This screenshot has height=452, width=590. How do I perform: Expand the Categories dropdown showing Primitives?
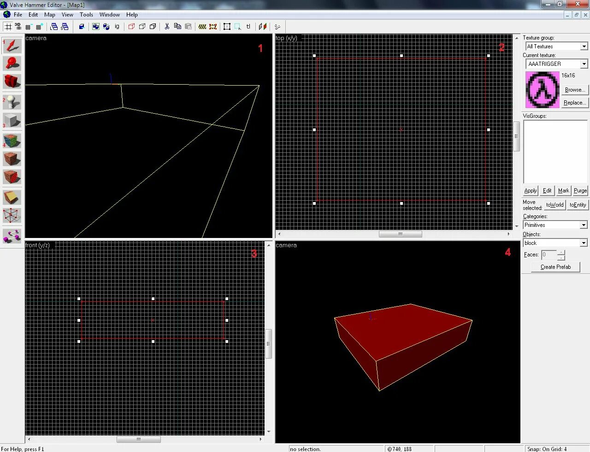tap(583, 225)
